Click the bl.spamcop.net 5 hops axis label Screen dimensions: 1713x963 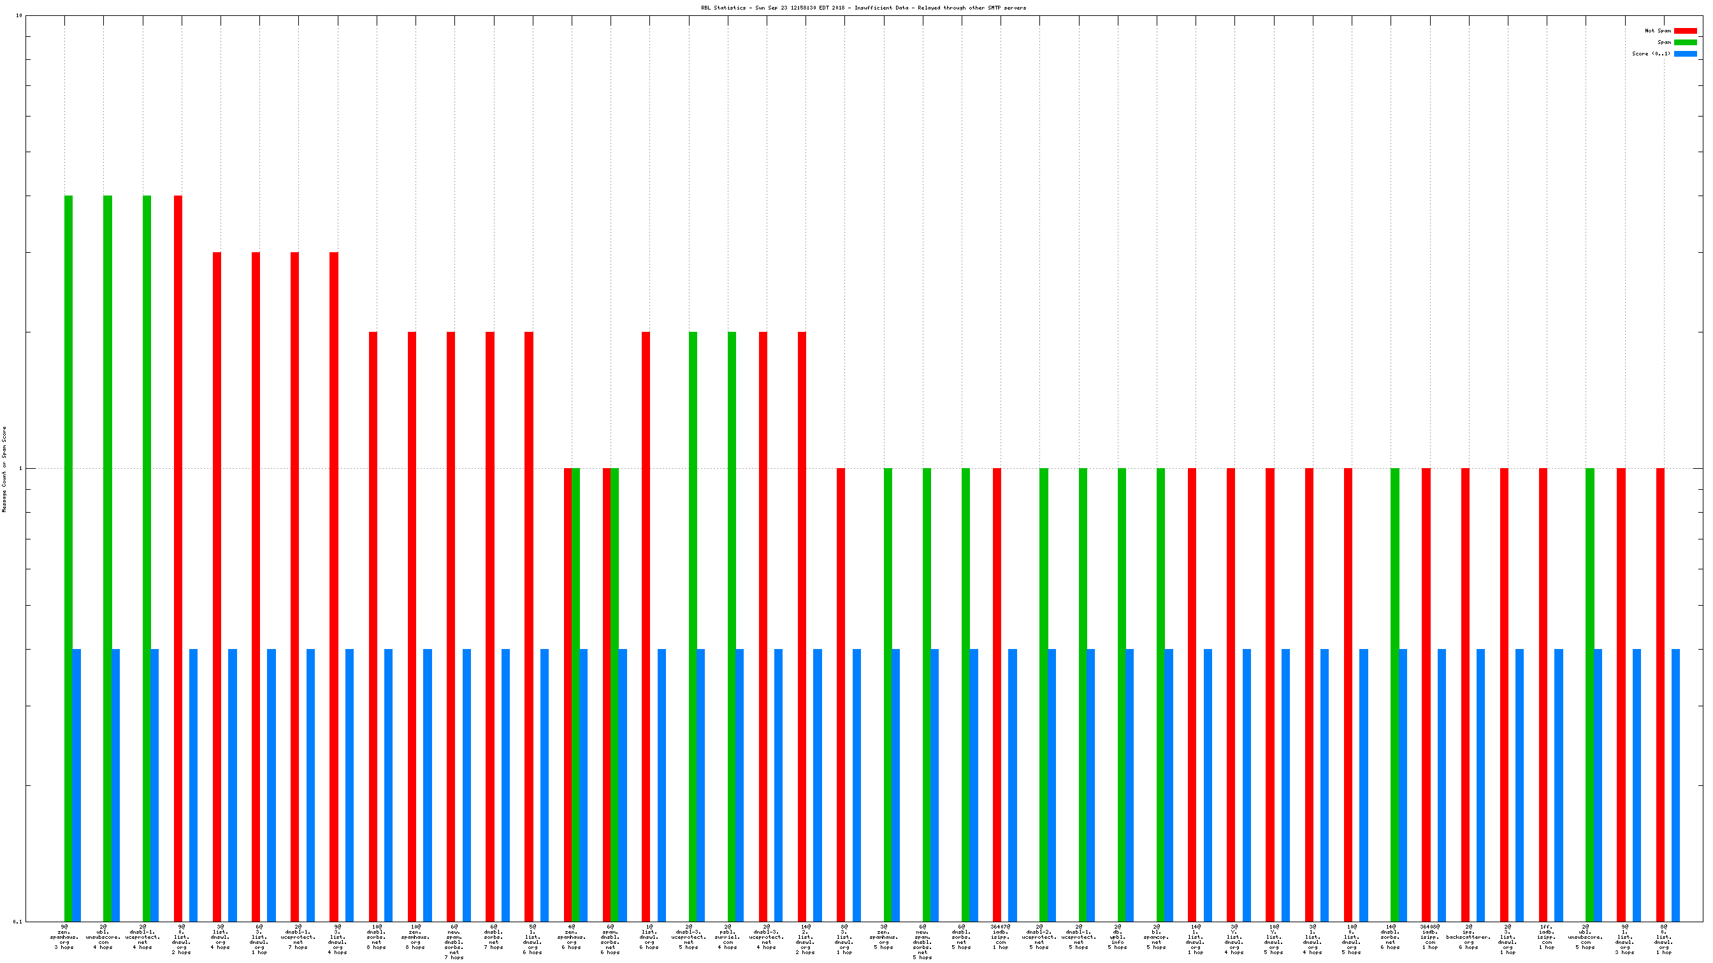coord(1157,936)
